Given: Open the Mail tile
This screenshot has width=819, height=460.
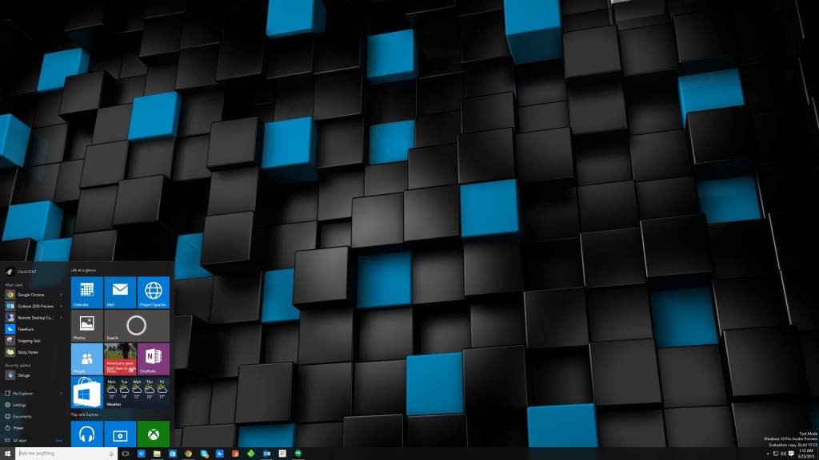Looking at the screenshot, I should (120, 292).
